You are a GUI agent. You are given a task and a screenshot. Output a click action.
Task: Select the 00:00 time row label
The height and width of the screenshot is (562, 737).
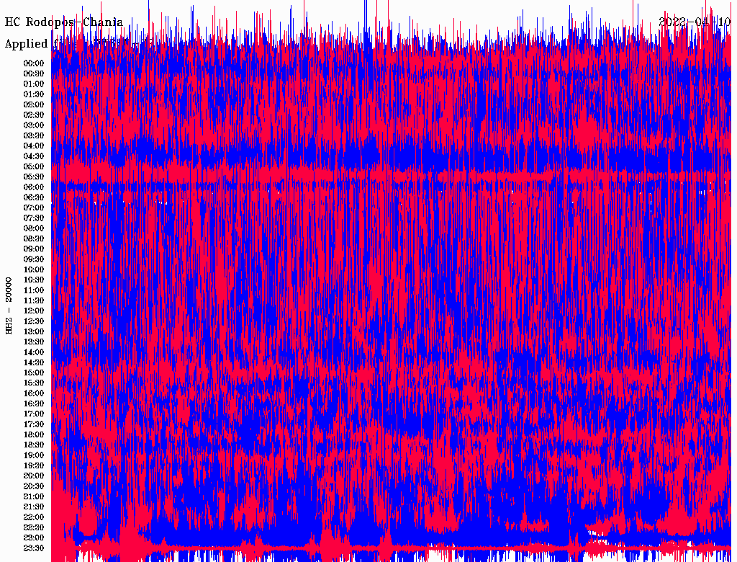34,63
